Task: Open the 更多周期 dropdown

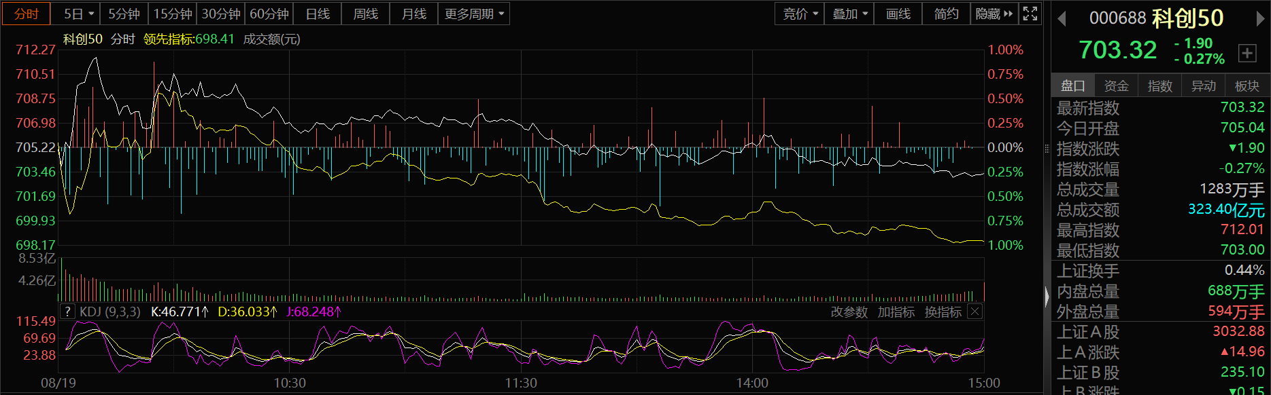Action: coord(474,14)
